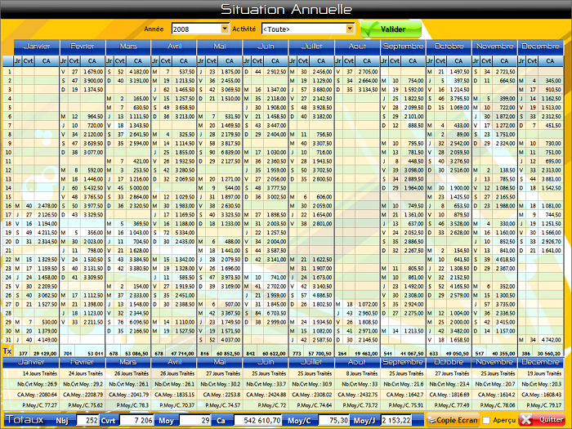Click the Ca total field showing 542 610,70

tap(253, 419)
